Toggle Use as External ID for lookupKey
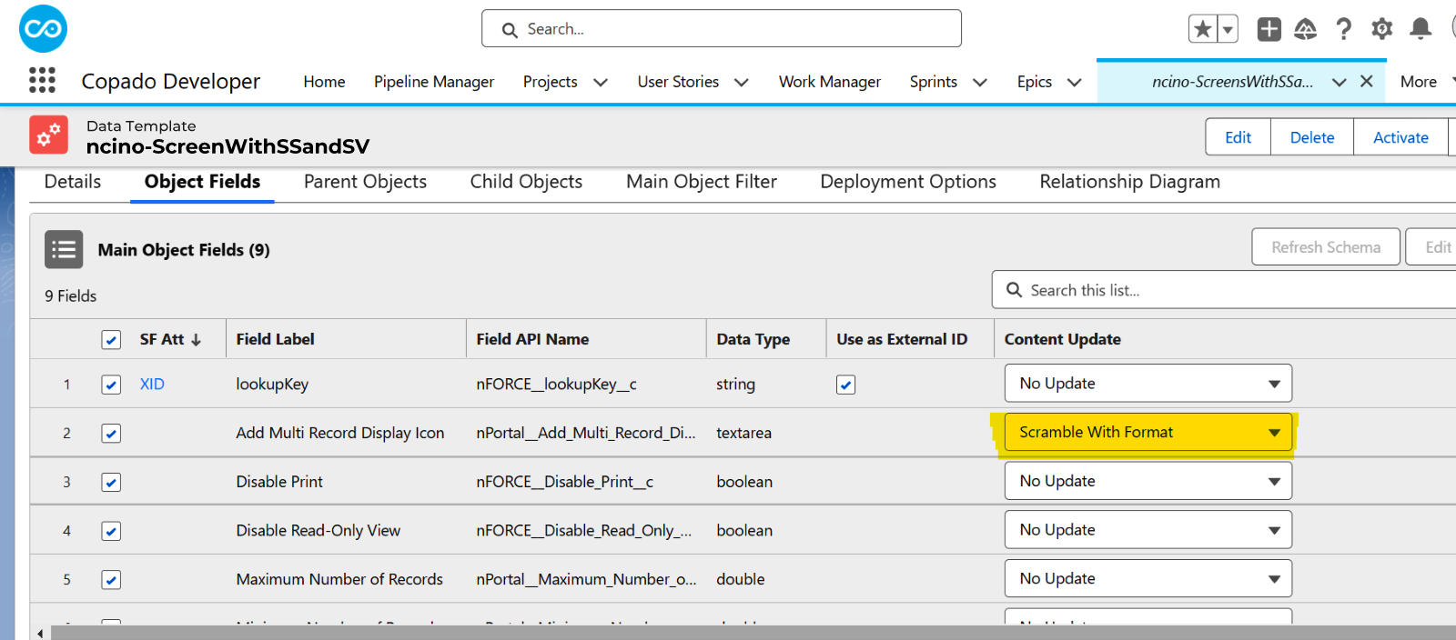Screen dimensions: 1456x640 [x=845, y=385]
